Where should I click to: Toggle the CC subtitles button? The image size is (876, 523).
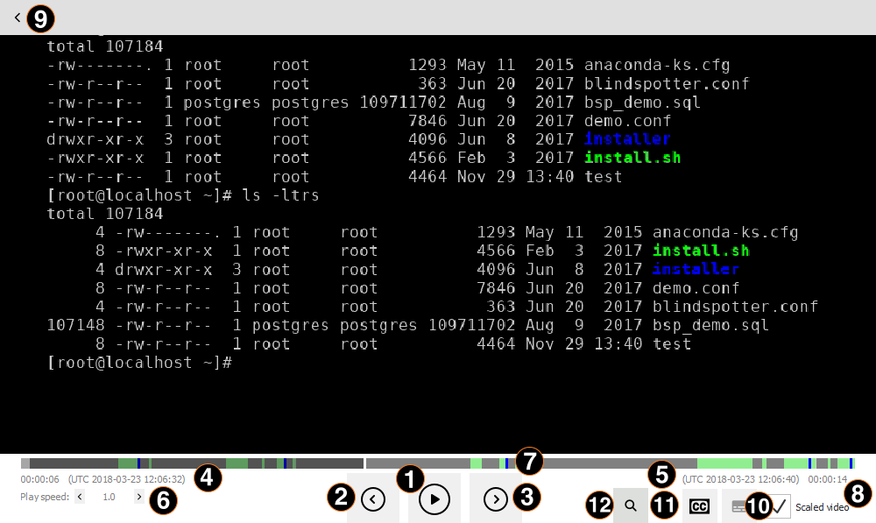(699, 506)
